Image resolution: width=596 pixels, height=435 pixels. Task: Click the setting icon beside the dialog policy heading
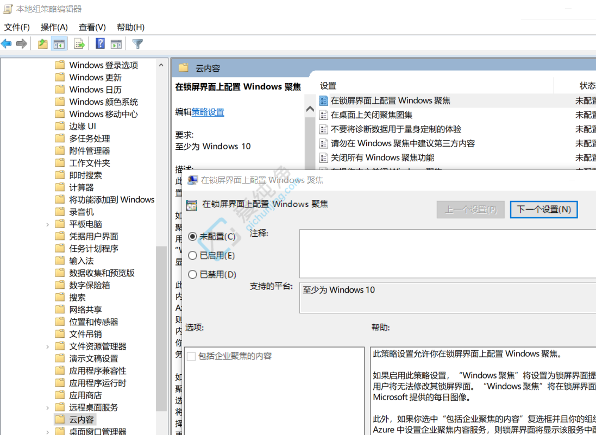coord(191,205)
